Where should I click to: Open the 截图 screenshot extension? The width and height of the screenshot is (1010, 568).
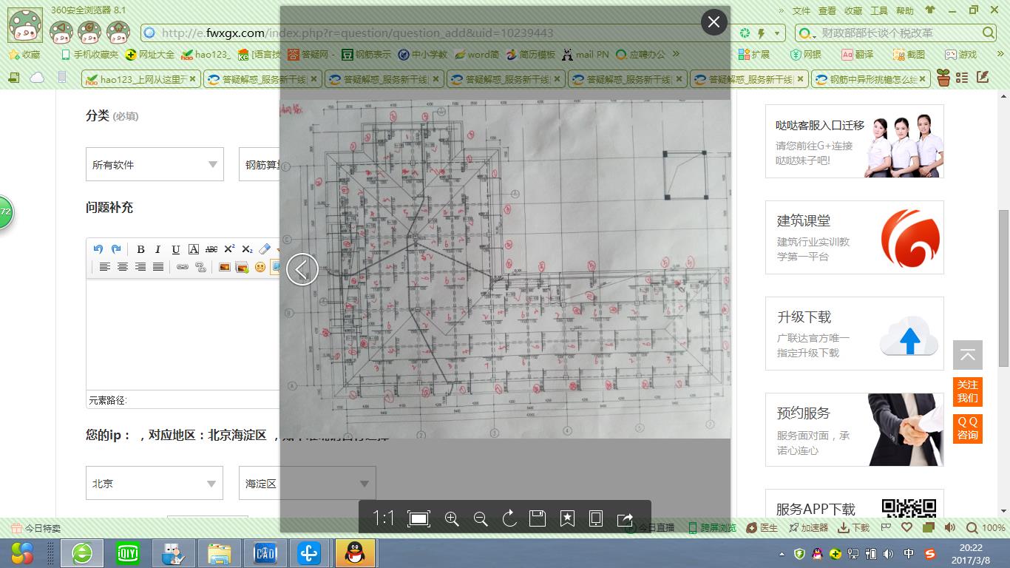pyautogui.click(x=909, y=54)
